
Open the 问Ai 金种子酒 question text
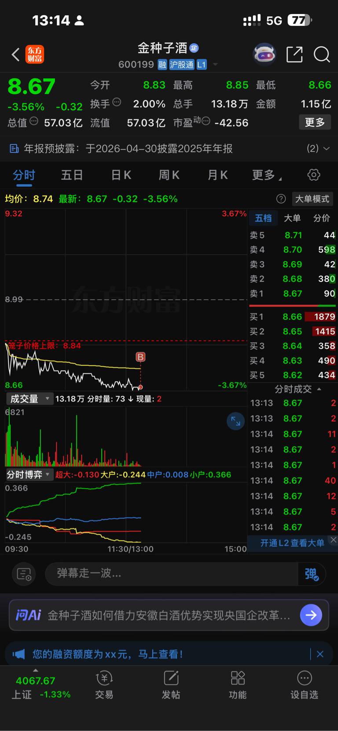pyautogui.click(x=169, y=615)
